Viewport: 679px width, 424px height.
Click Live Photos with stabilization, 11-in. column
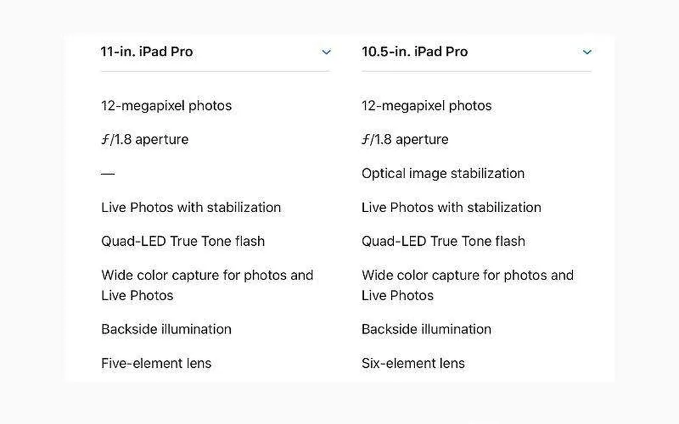tap(191, 207)
